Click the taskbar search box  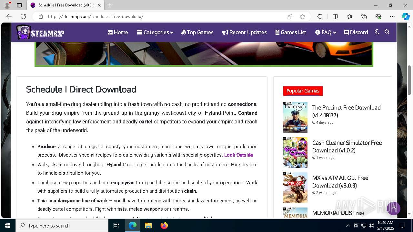coord(62,226)
